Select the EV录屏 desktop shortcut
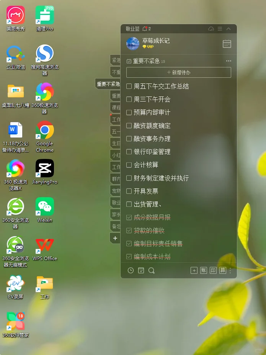266x355 pixels. (16, 286)
